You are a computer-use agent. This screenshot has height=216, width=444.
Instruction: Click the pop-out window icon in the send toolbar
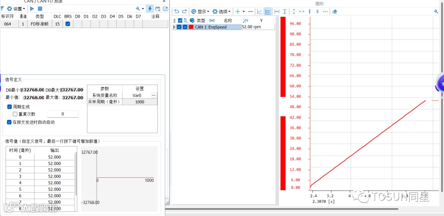point(165,9)
